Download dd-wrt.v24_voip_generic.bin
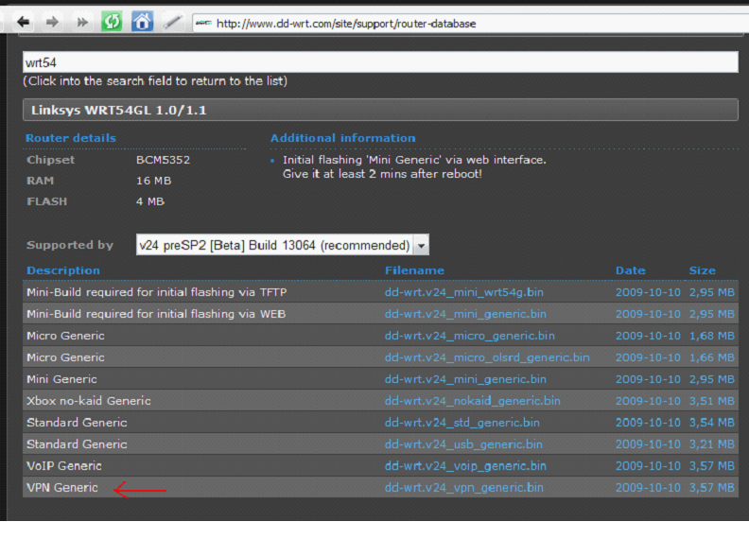Viewport: 749px width, 539px height. tap(465, 466)
